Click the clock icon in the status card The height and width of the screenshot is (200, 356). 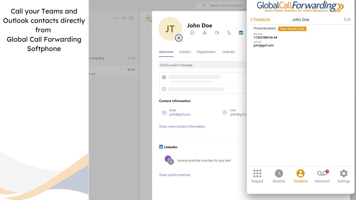[x=164, y=89]
